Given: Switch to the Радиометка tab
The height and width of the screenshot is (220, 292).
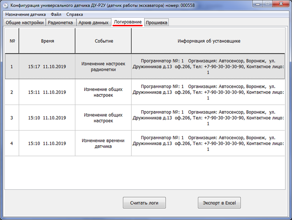Looking at the screenshot, I should (60, 23).
